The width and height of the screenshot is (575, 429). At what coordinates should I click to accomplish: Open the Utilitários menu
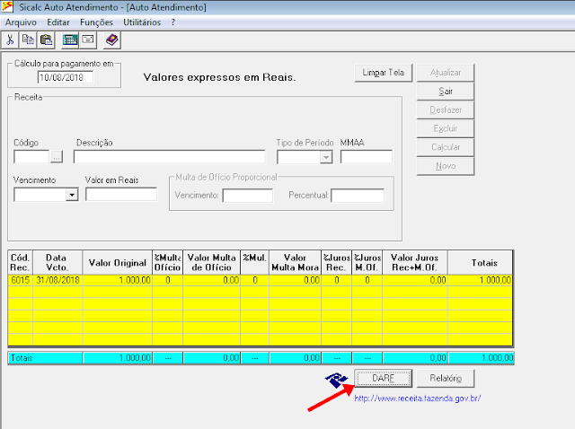tap(144, 21)
